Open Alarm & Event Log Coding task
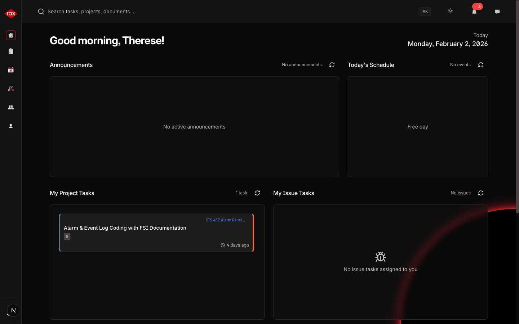519x324 pixels. click(125, 228)
